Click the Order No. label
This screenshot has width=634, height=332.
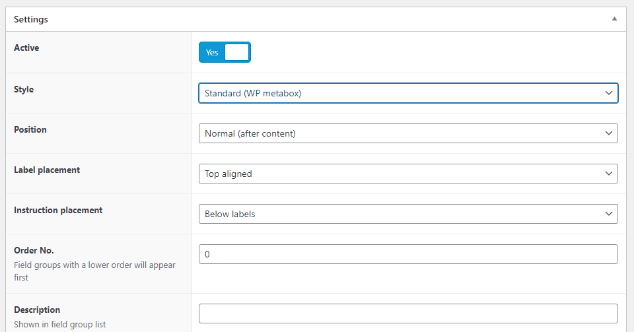pyautogui.click(x=32, y=250)
